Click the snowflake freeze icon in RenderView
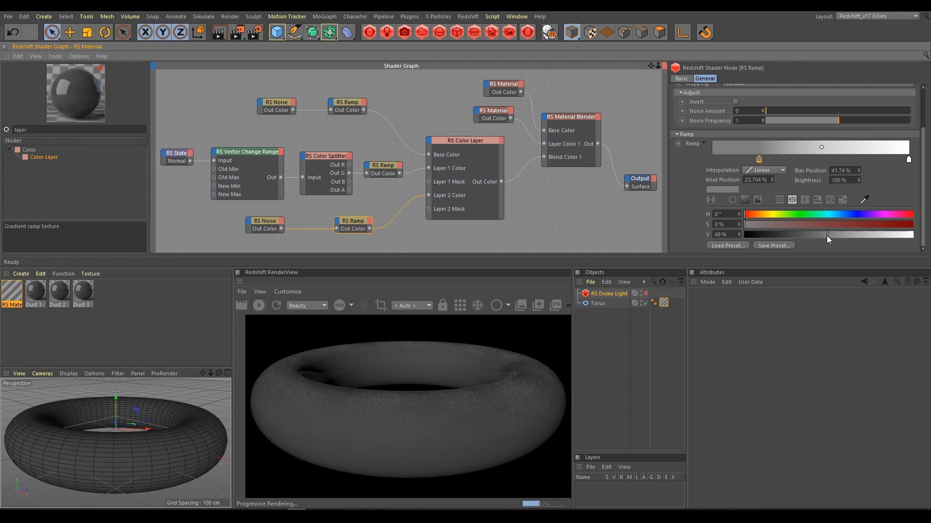 [x=478, y=305]
